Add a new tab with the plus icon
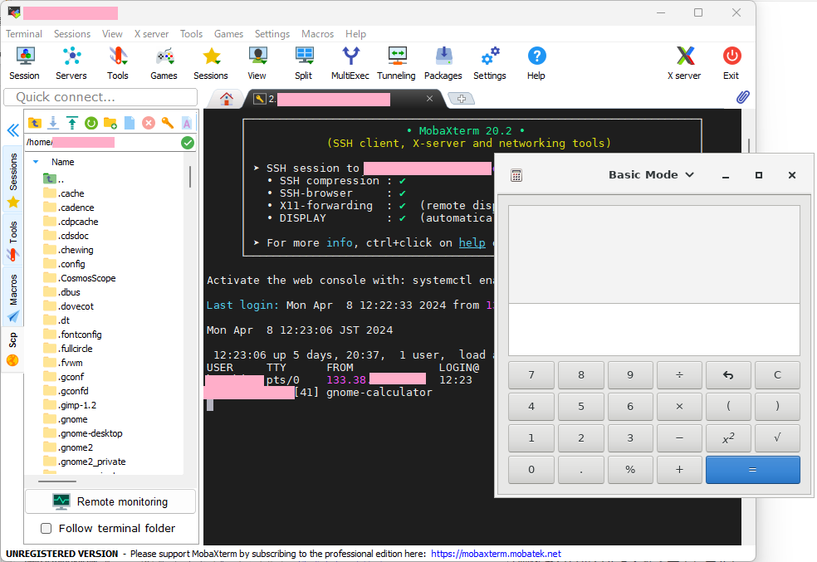Image resolution: width=817 pixels, height=562 pixels. pos(462,99)
